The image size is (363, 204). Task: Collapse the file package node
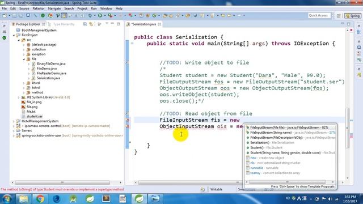[x=24, y=59]
